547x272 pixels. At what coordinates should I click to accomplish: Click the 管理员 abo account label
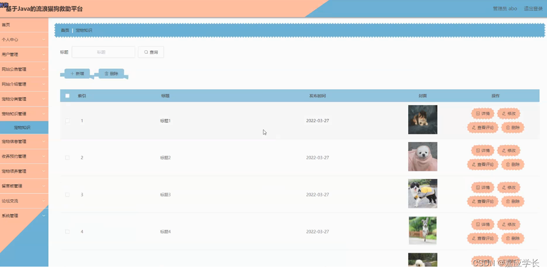[x=505, y=9]
